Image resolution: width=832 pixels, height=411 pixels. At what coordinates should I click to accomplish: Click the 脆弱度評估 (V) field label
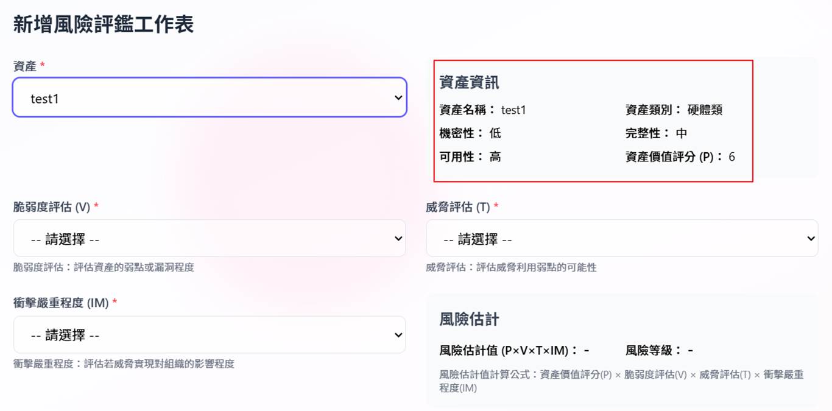tap(52, 207)
